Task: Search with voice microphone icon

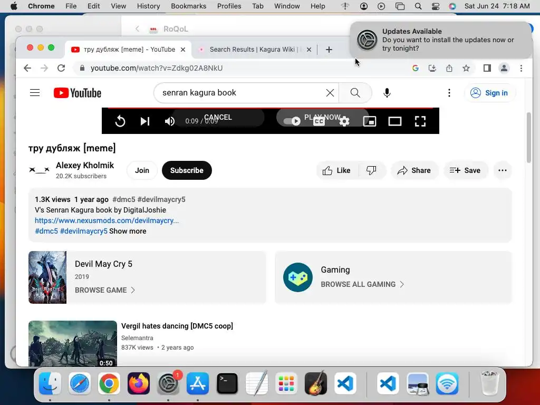Action: (387, 93)
